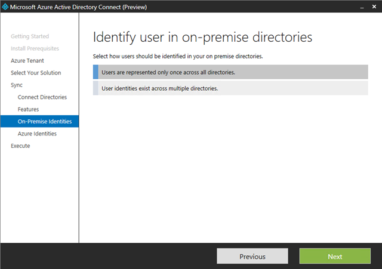Open the Features step
382x269 pixels.
pos(28,109)
